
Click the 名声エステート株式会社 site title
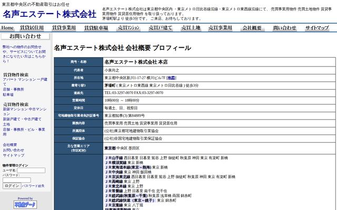49,14
